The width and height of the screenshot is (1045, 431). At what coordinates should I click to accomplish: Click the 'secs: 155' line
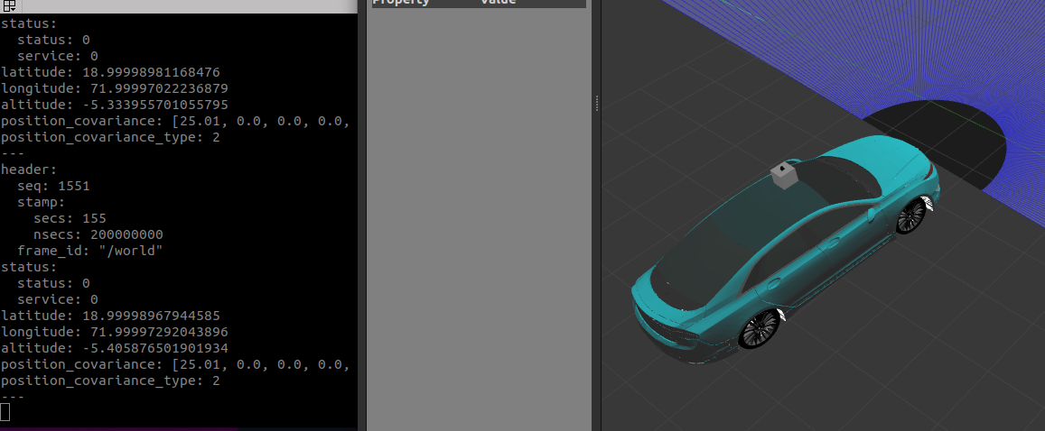[70, 218]
